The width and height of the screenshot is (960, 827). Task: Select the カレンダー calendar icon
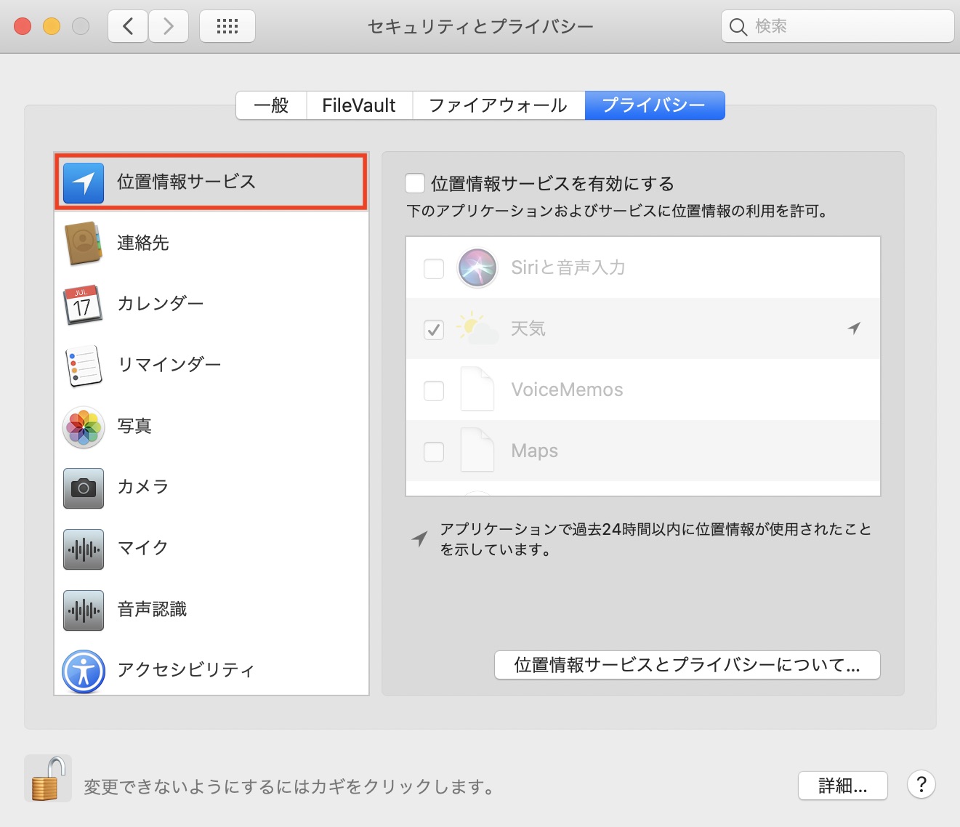84,304
